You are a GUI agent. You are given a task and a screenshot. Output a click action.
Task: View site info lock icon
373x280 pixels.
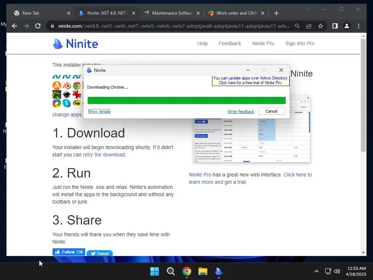click(x=52, y=26)
